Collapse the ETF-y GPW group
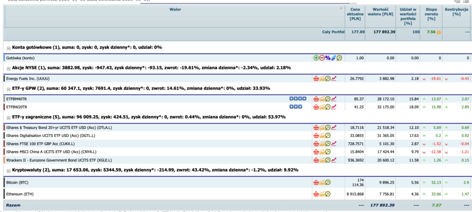The image size is (472, 212). (8, 88)
